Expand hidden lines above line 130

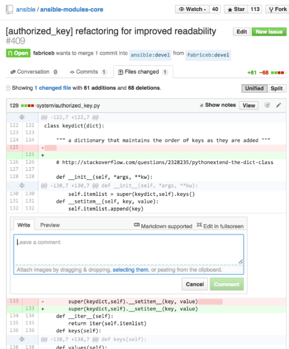coord(22,186)
